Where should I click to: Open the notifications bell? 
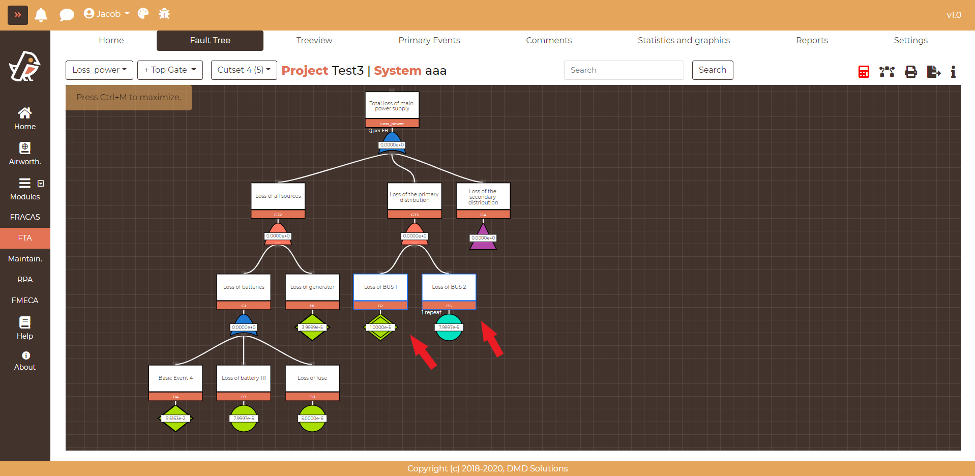[x=41, y=15]
